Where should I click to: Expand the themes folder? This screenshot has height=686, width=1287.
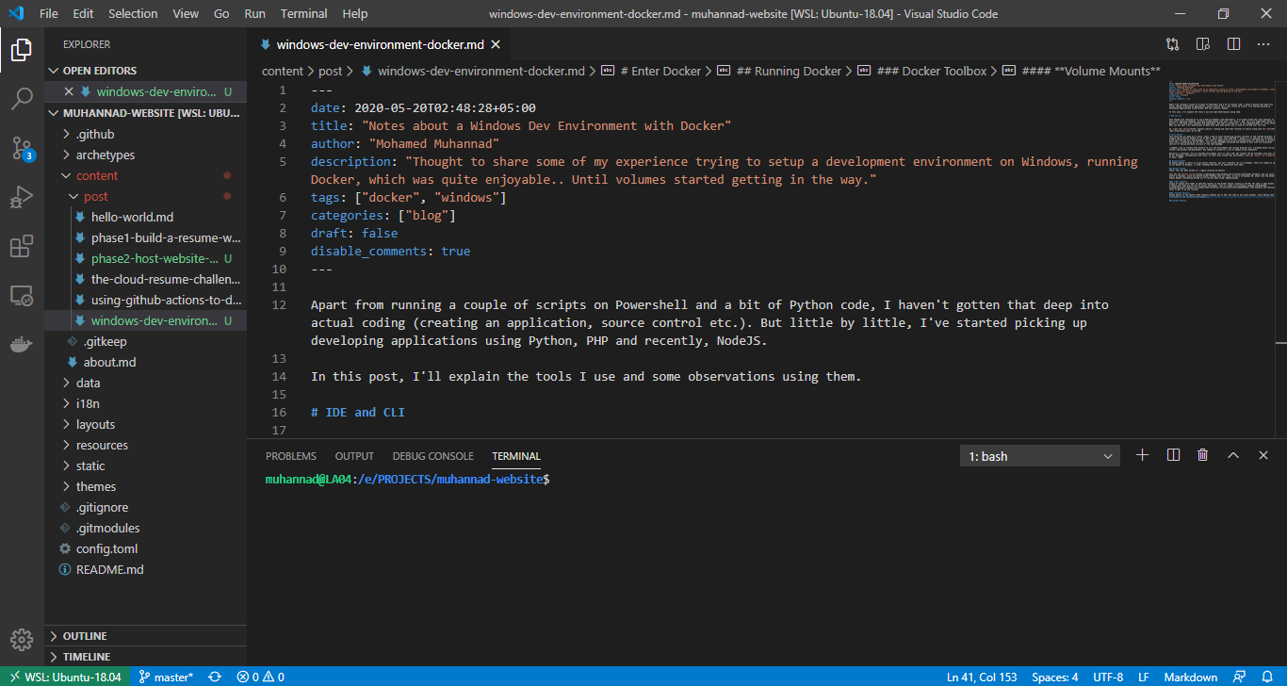tap(94, 486)
